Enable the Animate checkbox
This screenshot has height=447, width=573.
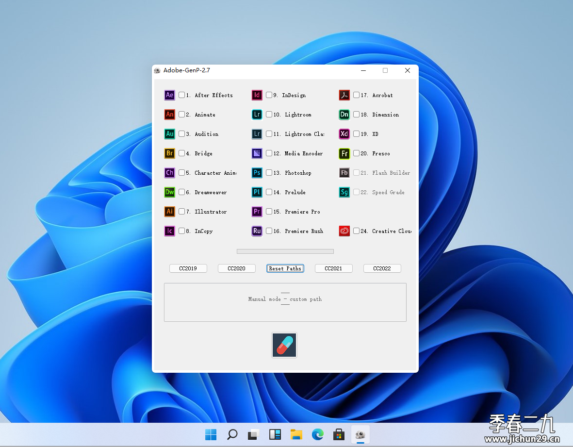tap(181, 115)
